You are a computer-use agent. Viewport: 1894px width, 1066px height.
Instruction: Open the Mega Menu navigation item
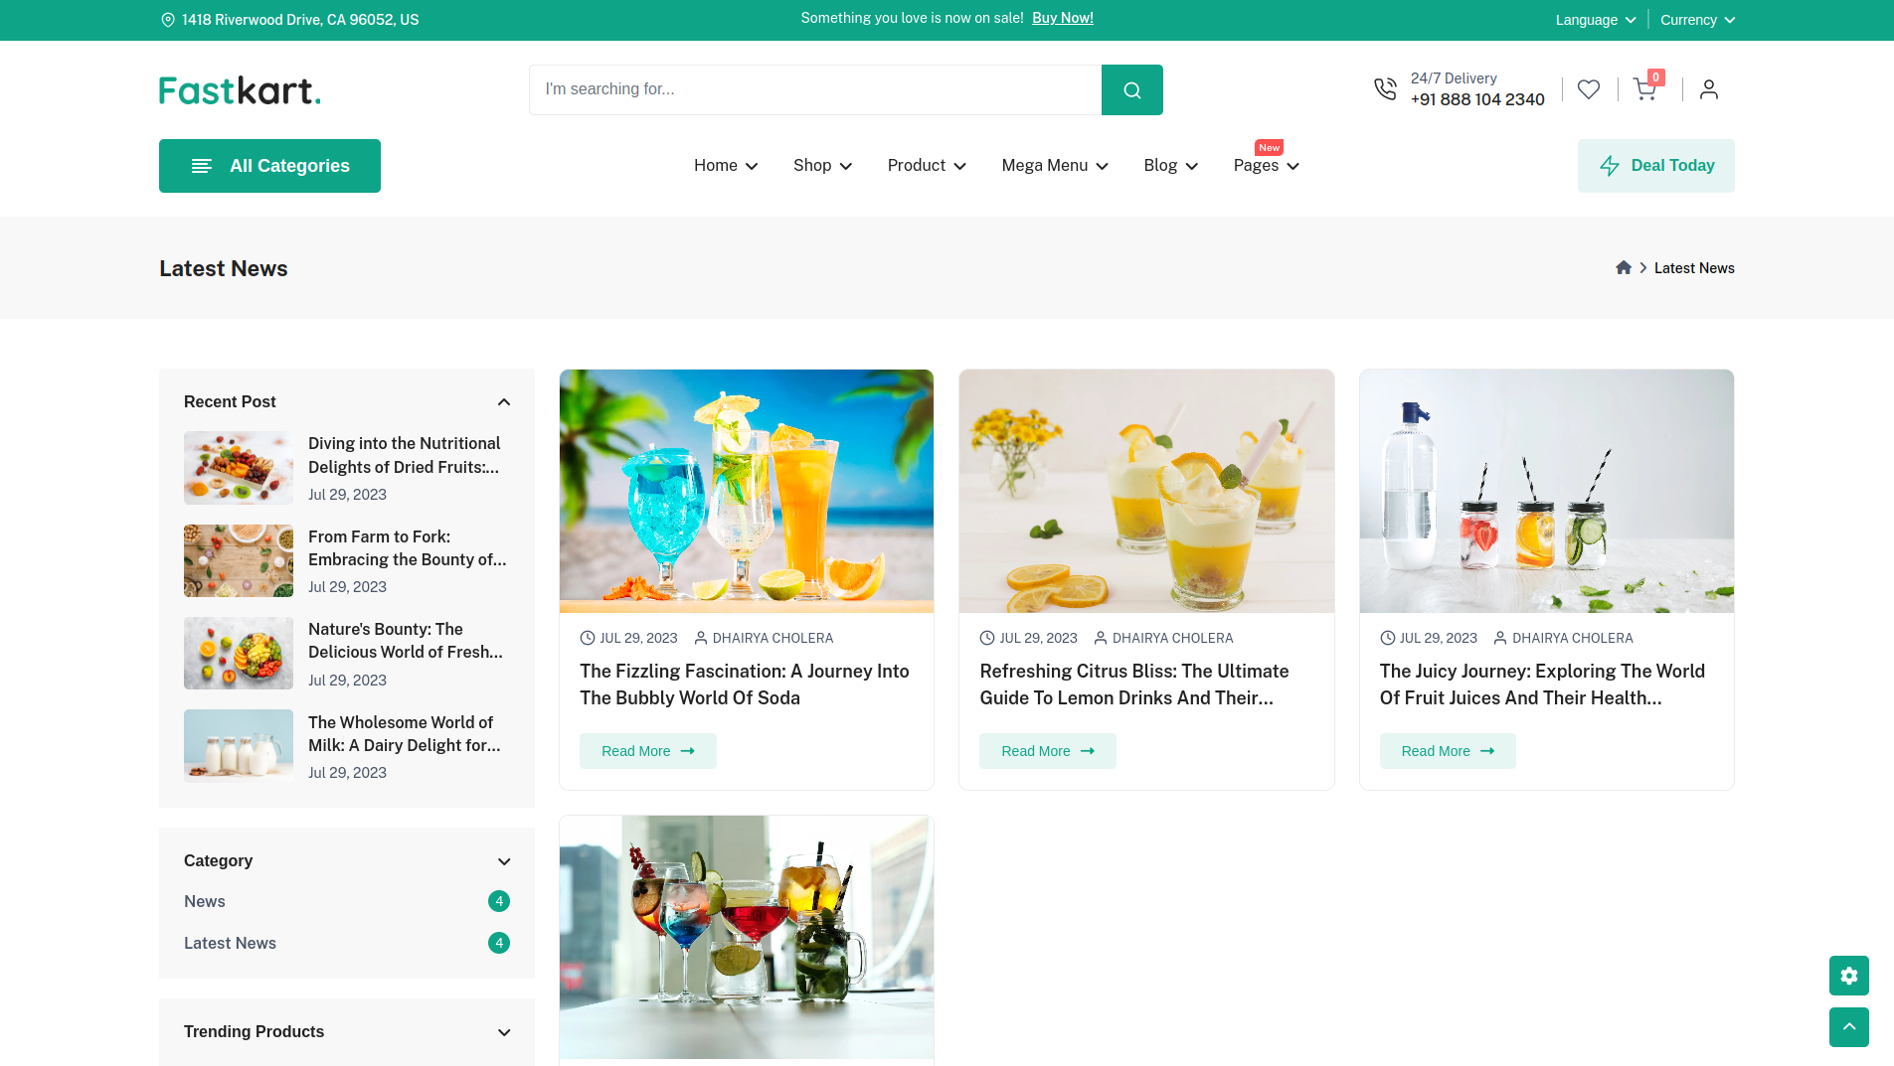(1054, 166)
